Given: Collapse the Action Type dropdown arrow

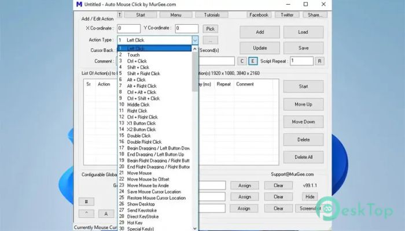Looking at the screenshot, I should tap(195, 40).
